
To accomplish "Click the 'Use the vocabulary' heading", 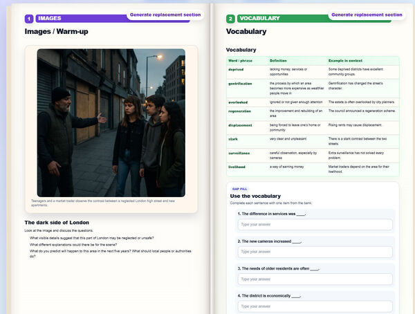I will pyautogui.click(x=255, y=196).
